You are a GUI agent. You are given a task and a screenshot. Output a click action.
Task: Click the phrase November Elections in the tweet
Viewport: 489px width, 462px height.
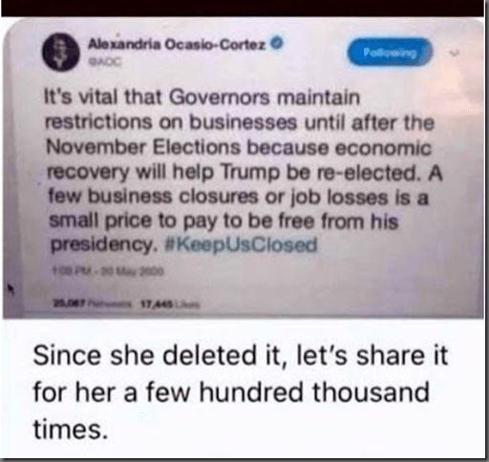point(143,147)
